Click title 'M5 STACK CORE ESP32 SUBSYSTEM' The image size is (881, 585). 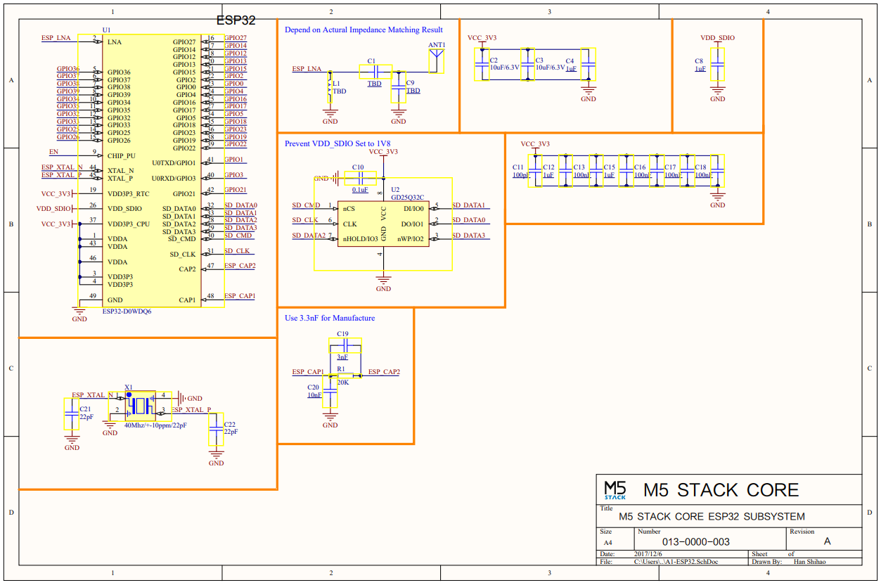(x=712, y=516)
